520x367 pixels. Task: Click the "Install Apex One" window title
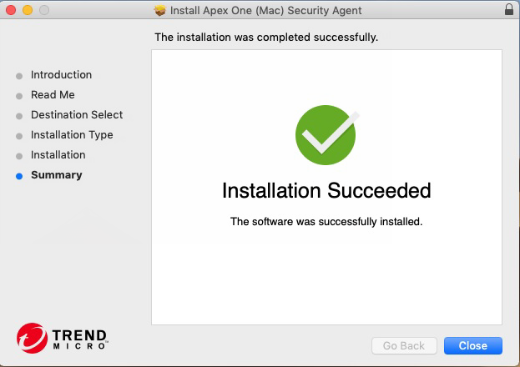266,11
